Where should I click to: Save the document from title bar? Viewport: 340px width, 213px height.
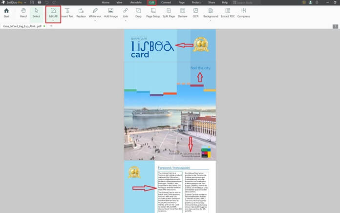click(32, 2)
